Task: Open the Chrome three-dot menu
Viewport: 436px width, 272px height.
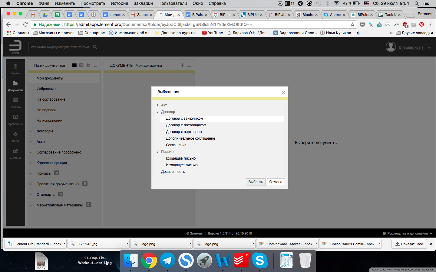Action: [x=430, y=24]
